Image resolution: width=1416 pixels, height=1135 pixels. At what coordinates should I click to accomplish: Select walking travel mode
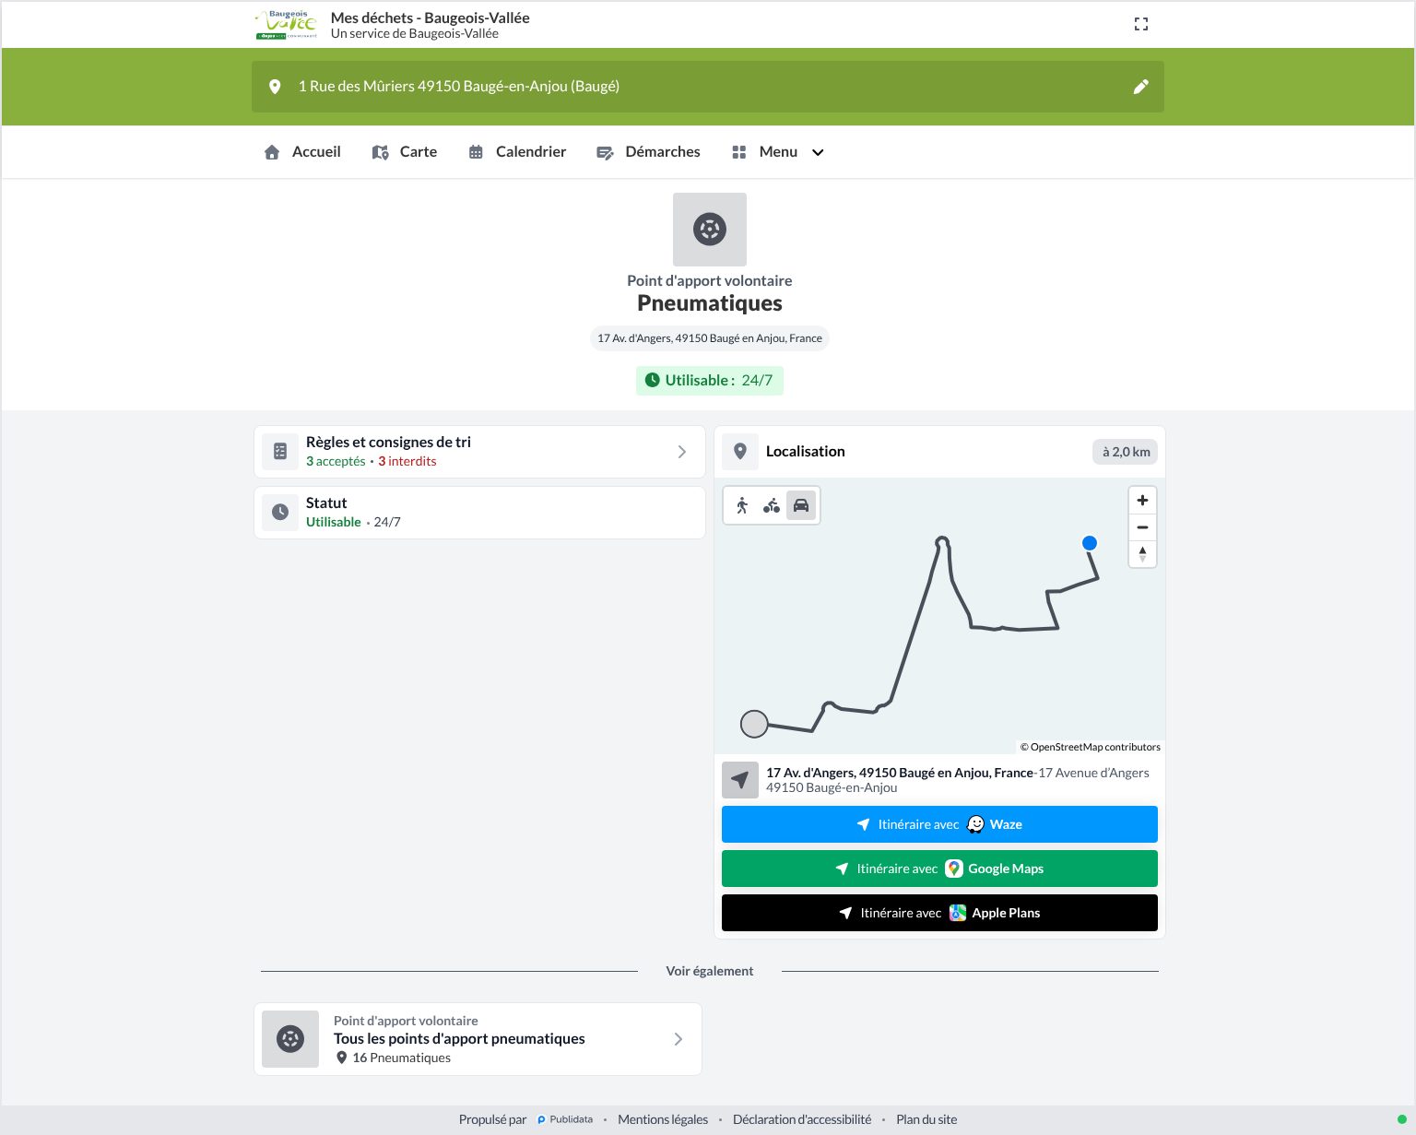click(x=742, y=505)
